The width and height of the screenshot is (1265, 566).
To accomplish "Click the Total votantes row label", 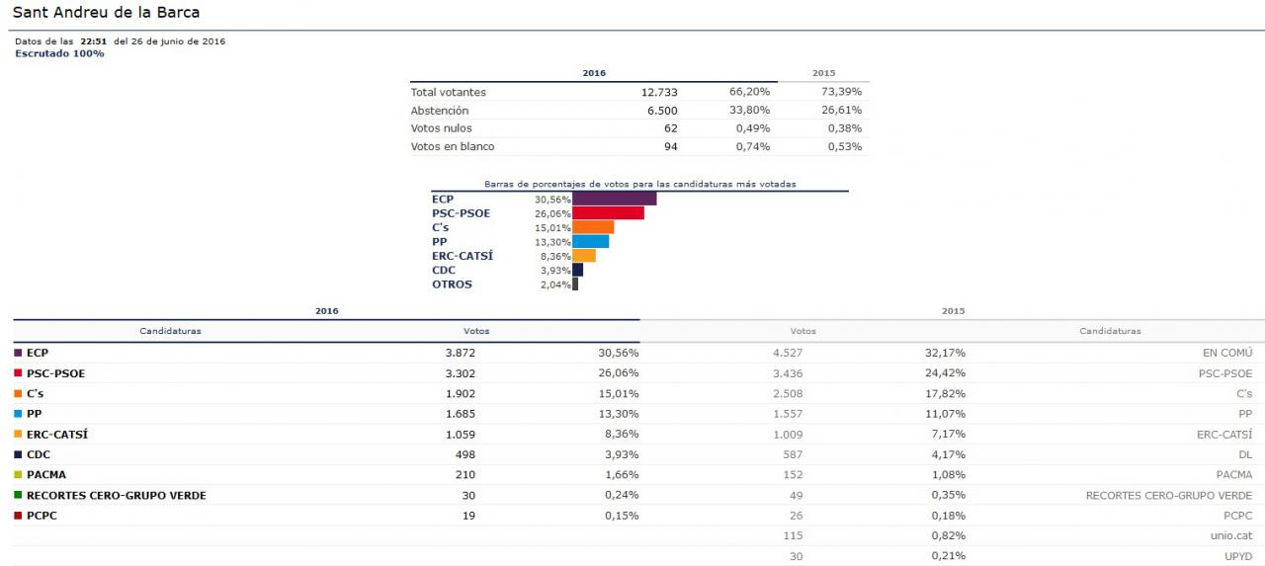I will [x=449, y=92].
